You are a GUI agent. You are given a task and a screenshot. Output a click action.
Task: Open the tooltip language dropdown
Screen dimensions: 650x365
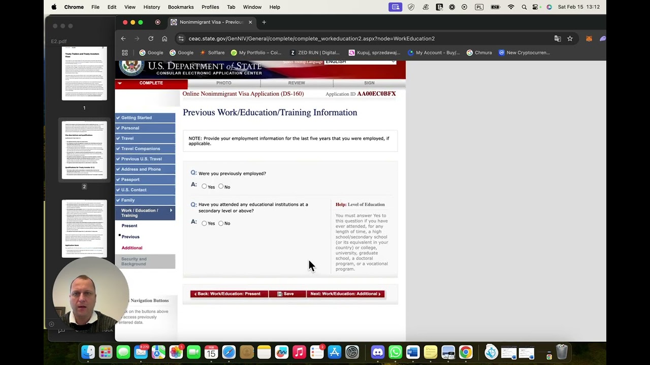(360, 62)
